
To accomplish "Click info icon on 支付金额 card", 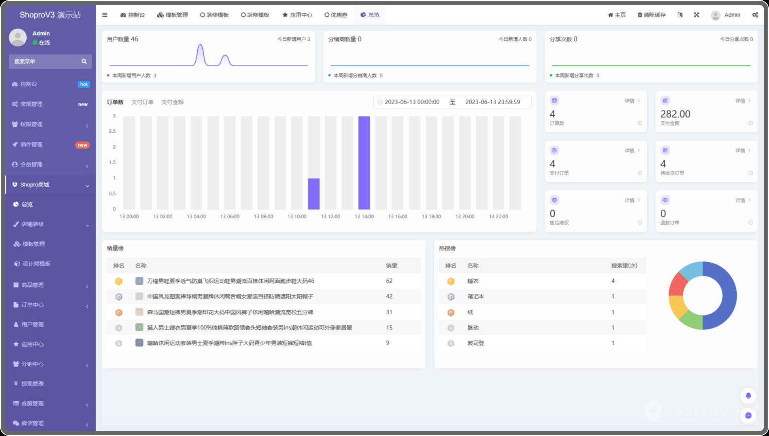I will click(750, 123).
